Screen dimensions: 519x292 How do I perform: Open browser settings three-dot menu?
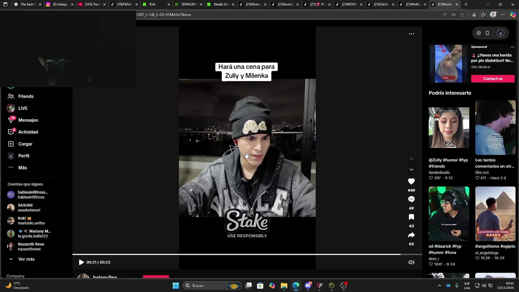pyautogui.click(x=503, y=15)
